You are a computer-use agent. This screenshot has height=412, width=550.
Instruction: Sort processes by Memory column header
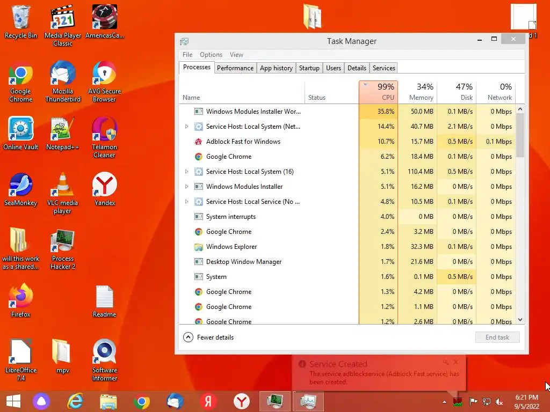pos(417,92)
